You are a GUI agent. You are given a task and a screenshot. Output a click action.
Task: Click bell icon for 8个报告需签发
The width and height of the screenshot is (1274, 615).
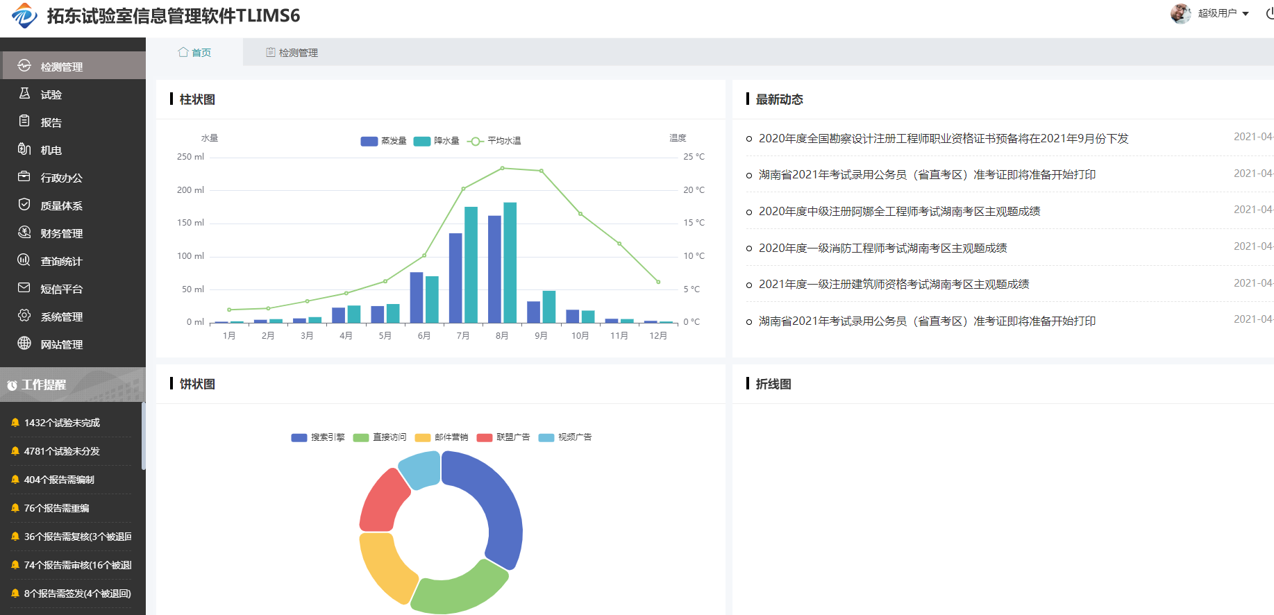[15, 593]
